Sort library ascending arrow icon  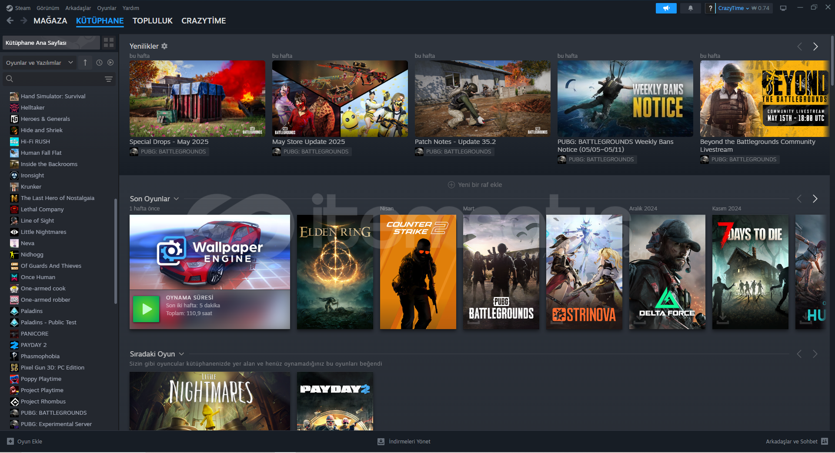(x=85, y=63)
